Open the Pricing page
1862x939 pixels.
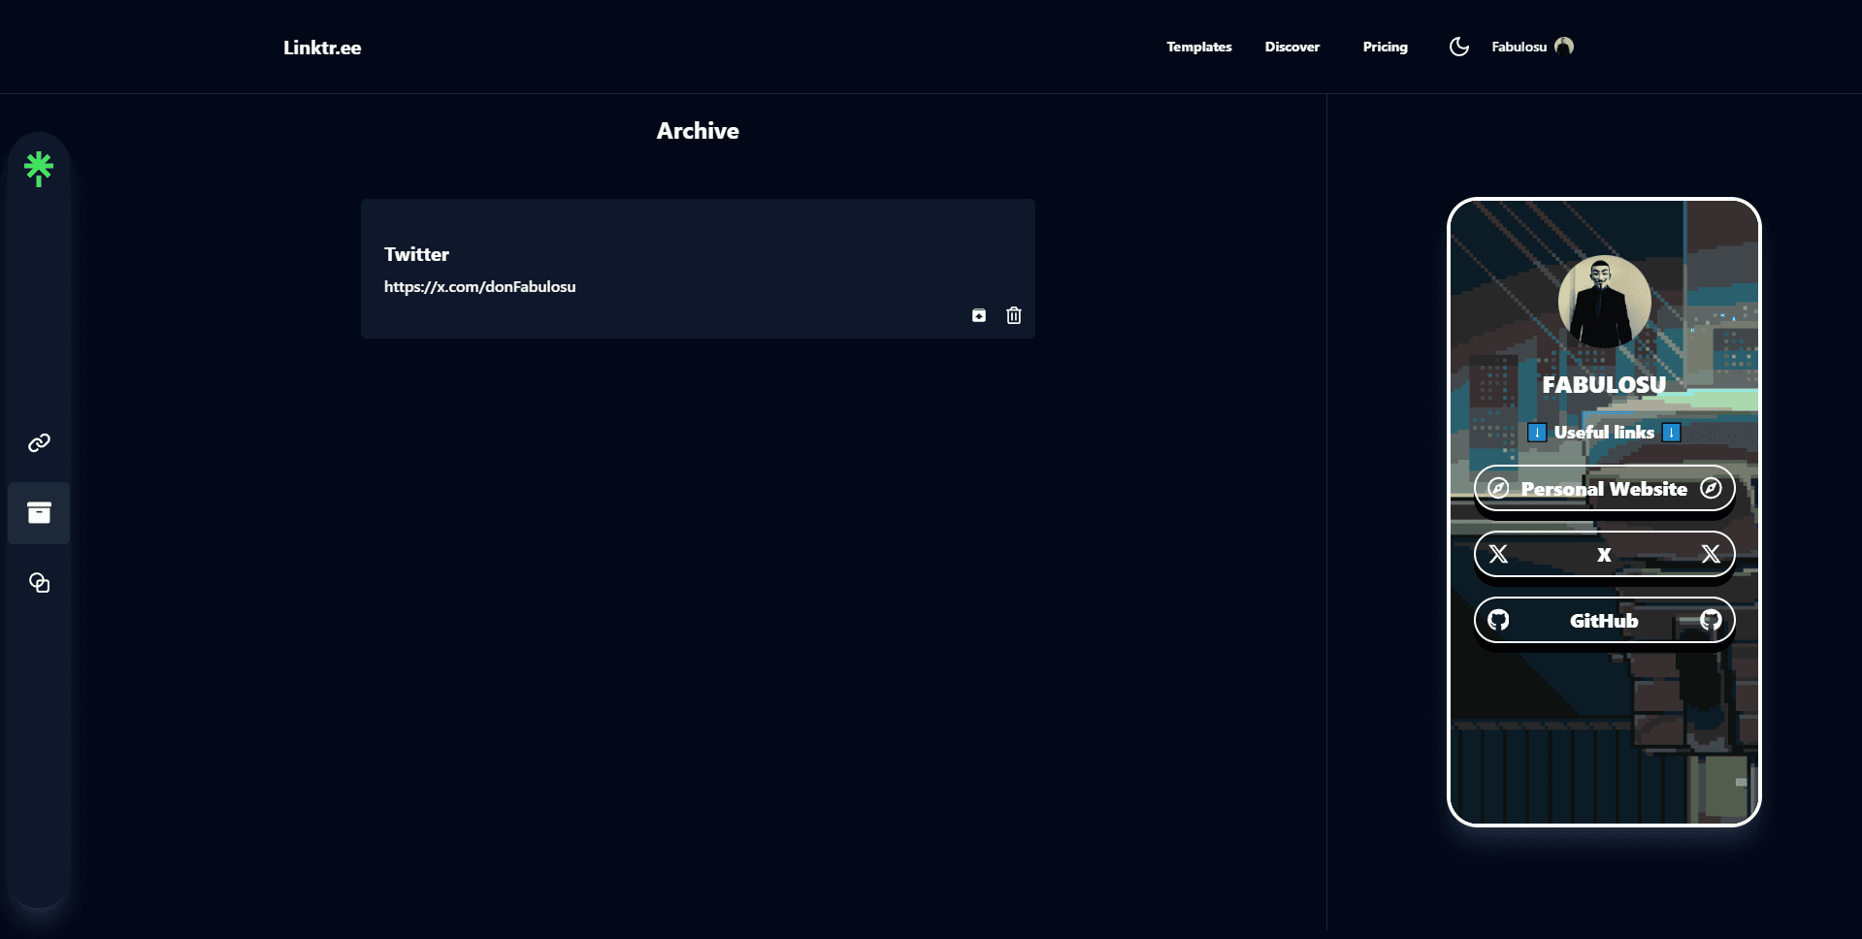coord(1385,46)
